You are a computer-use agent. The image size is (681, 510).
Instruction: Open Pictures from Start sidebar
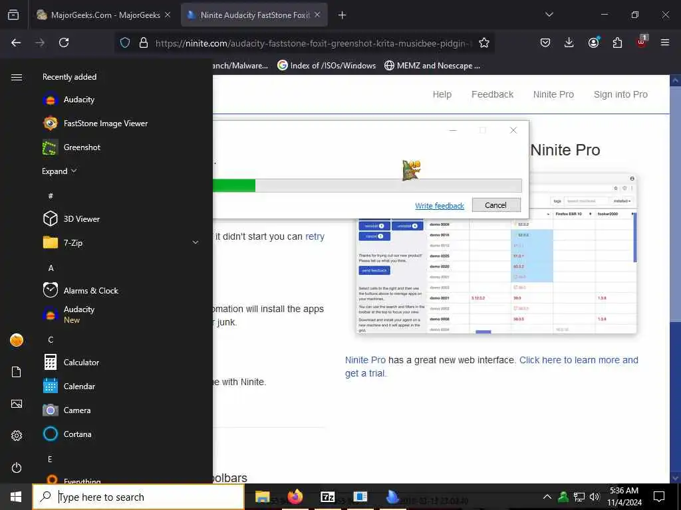coord(17,404)
